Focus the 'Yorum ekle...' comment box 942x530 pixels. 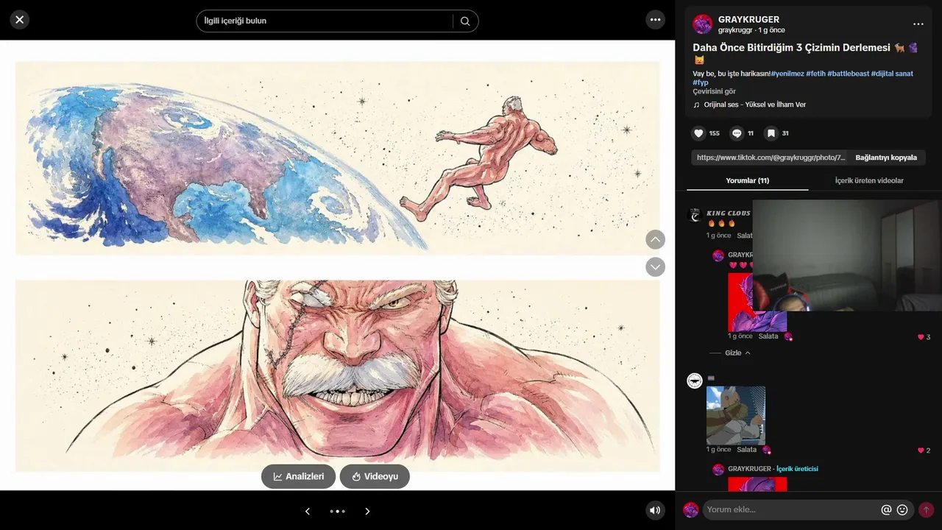[791, 509]
